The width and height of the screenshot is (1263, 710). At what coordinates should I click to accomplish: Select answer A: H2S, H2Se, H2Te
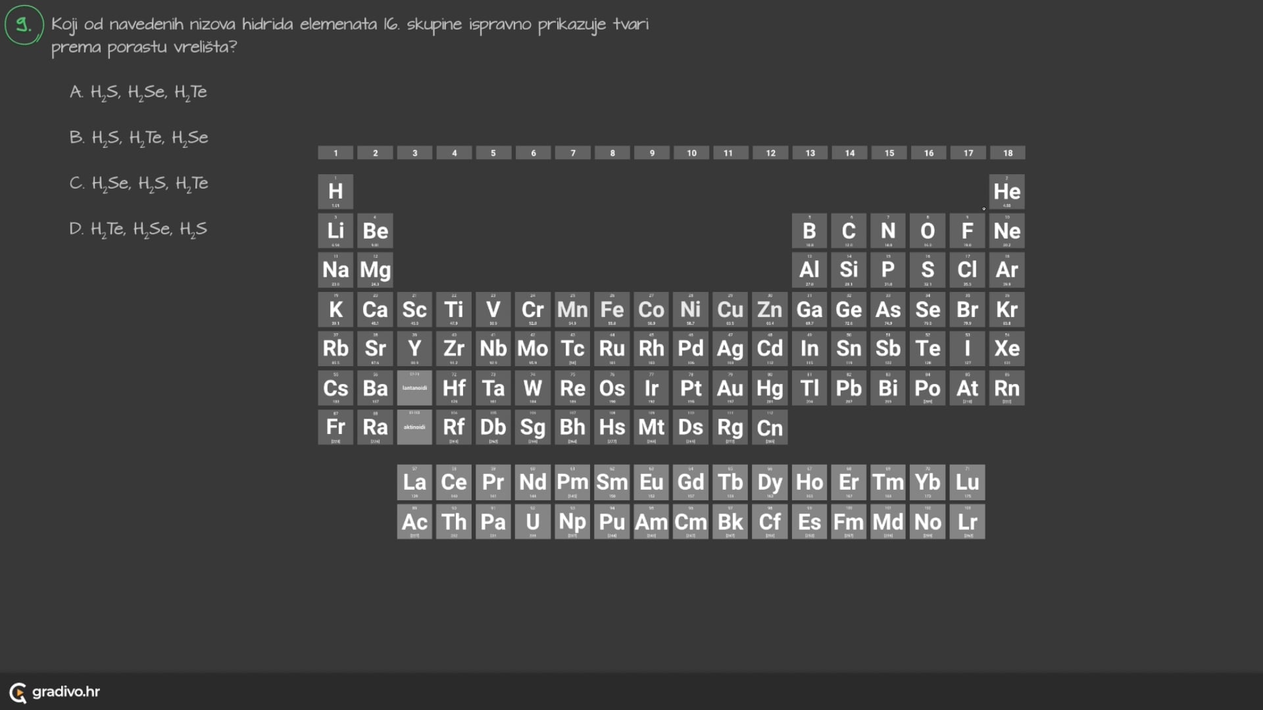coord(138,92)
